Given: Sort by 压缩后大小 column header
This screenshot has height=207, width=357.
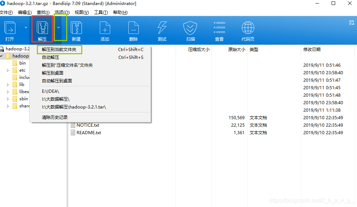Looking at the screenshot, I should pos(199,50).
